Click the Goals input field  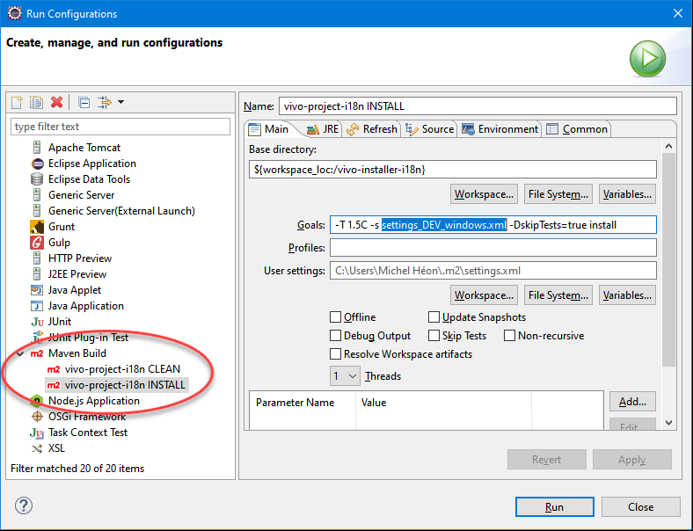pos(493,225)
